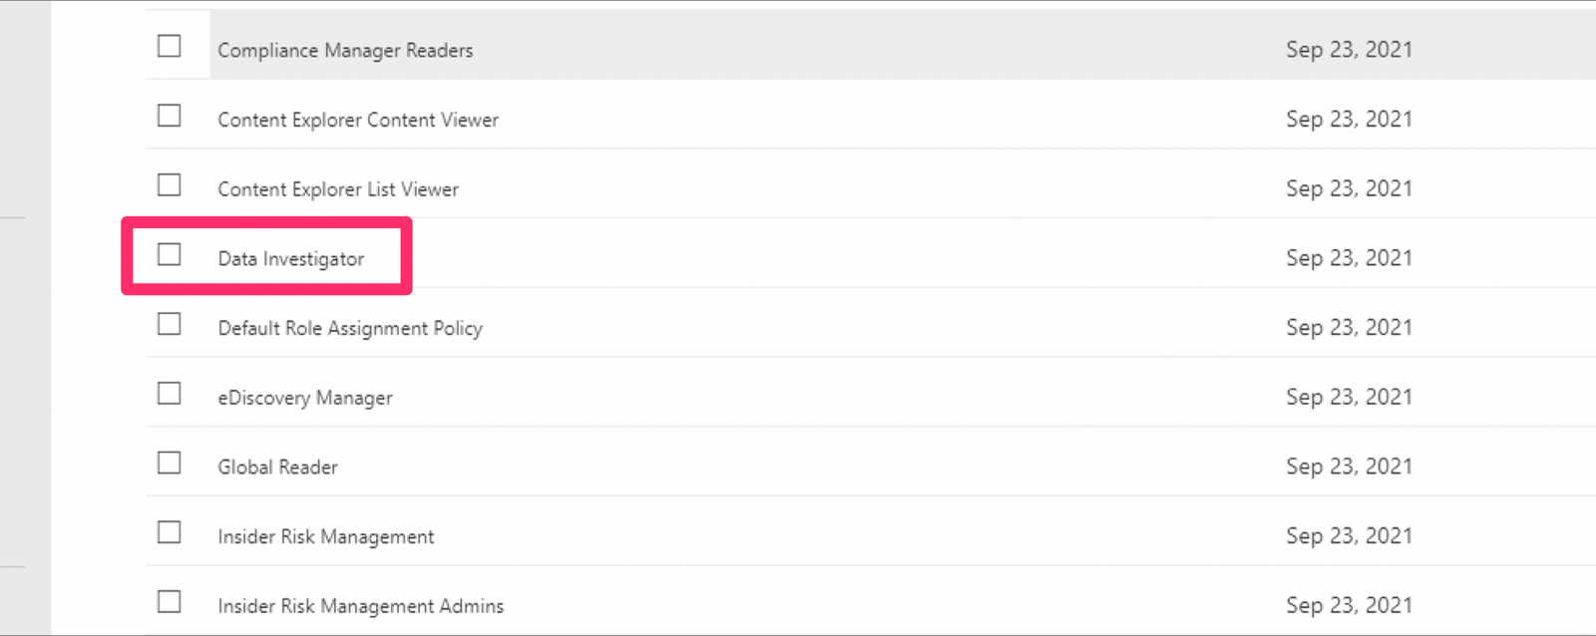Open the Compliance Manager Readers role group
1596x636 pixels.
(345, 50)
